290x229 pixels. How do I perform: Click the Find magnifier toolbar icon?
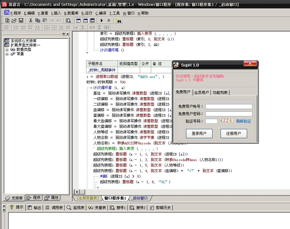(68, 21)
